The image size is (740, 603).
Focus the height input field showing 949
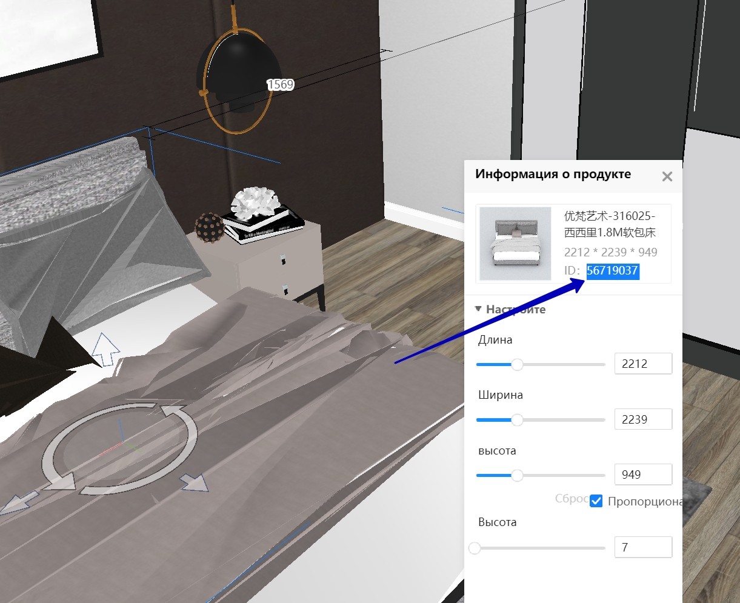(642, 475)
